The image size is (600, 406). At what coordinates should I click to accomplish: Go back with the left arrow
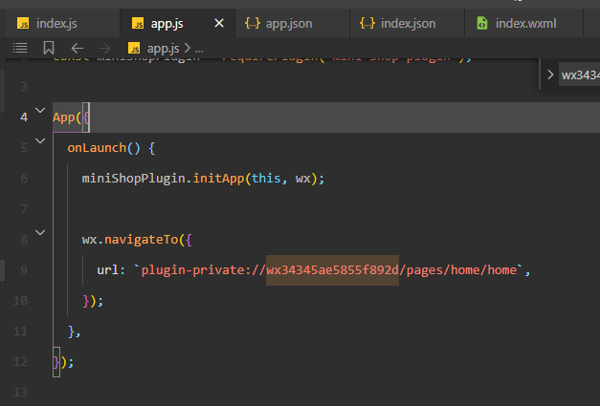coord(78,48)
